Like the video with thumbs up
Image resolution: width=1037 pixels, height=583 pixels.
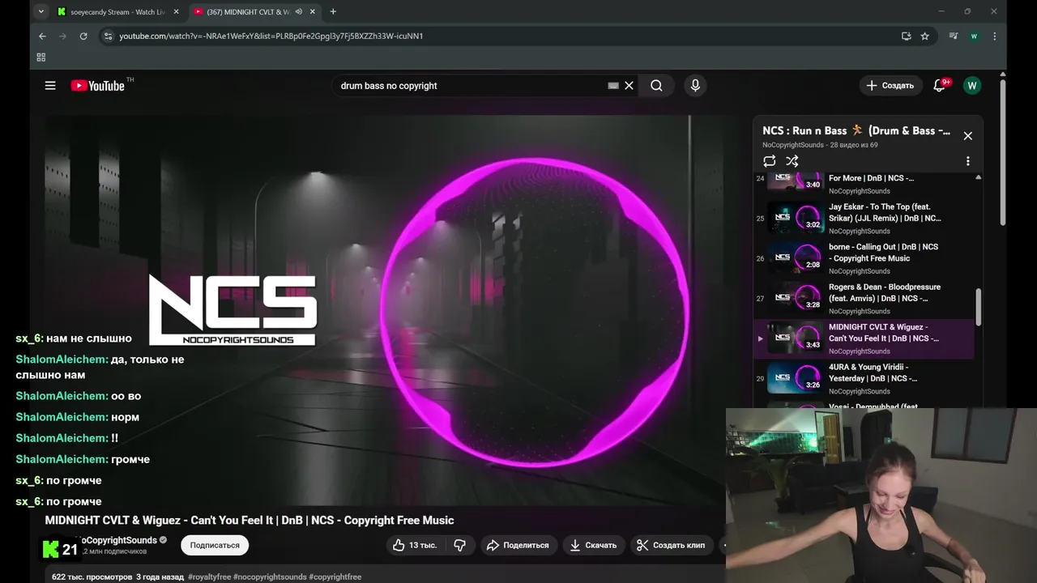[x=415, y=545]
